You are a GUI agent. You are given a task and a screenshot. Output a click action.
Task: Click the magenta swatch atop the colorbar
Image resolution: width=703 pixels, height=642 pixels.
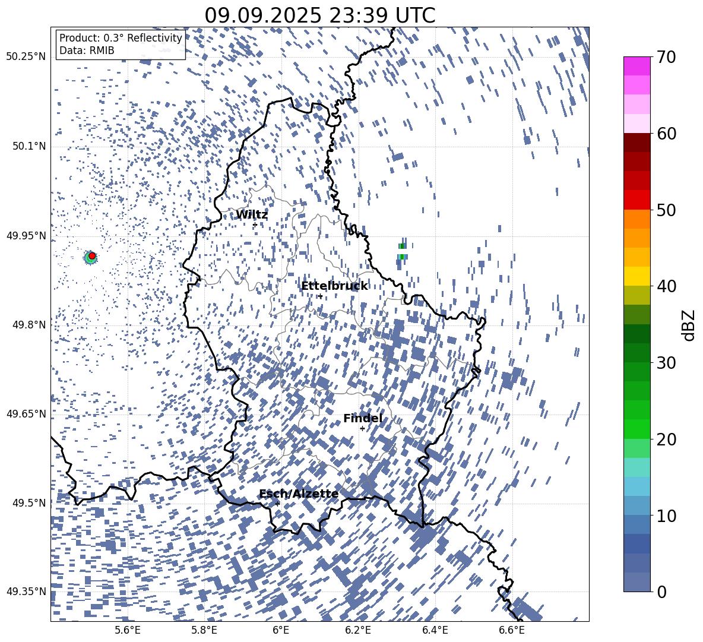point(636,66)
